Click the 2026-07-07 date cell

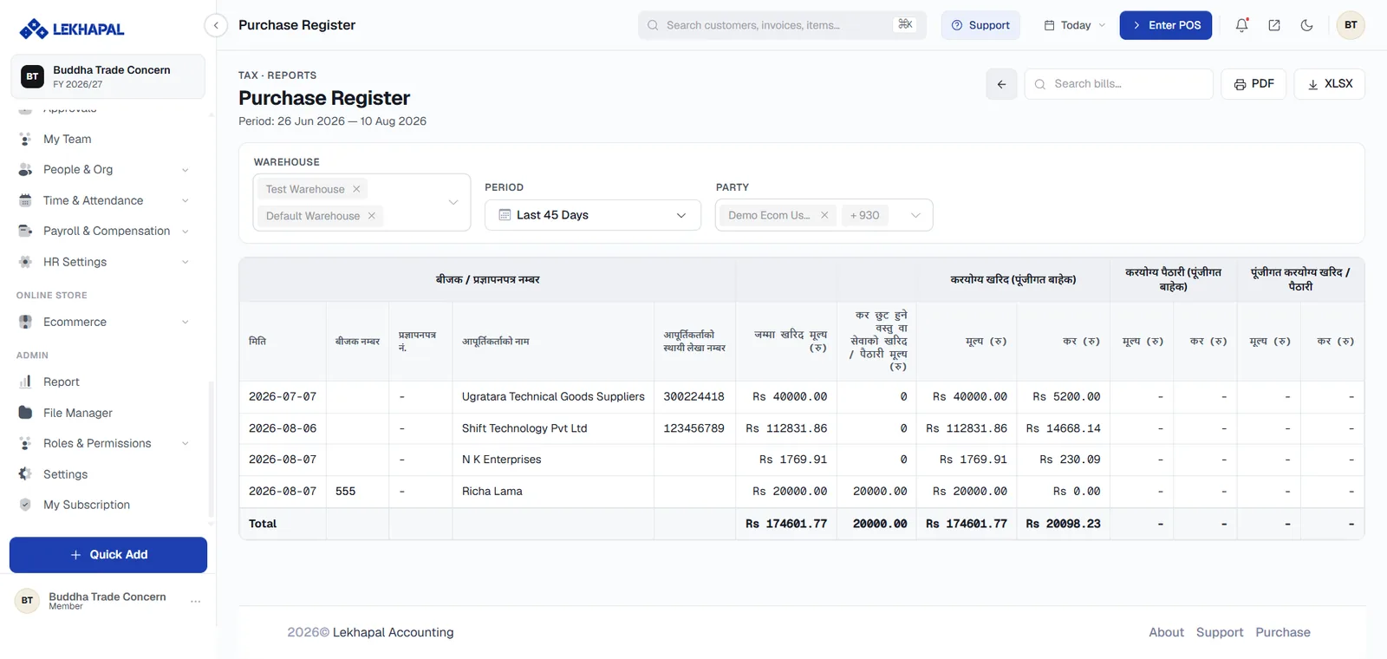[283, 396]
